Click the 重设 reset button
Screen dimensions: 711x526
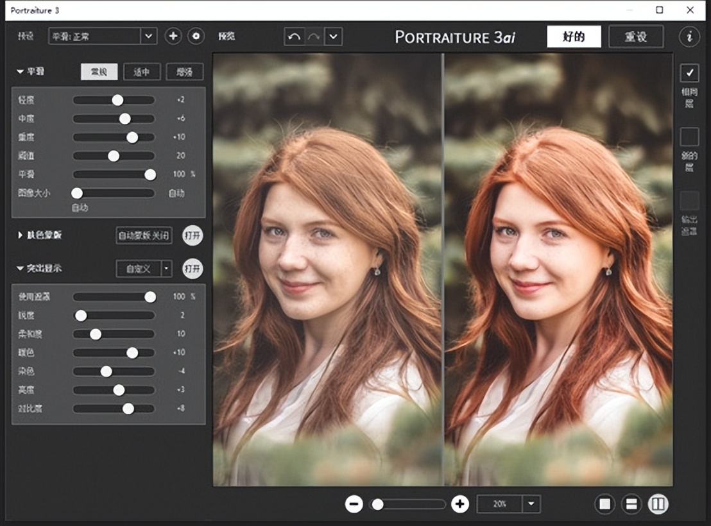636,37
